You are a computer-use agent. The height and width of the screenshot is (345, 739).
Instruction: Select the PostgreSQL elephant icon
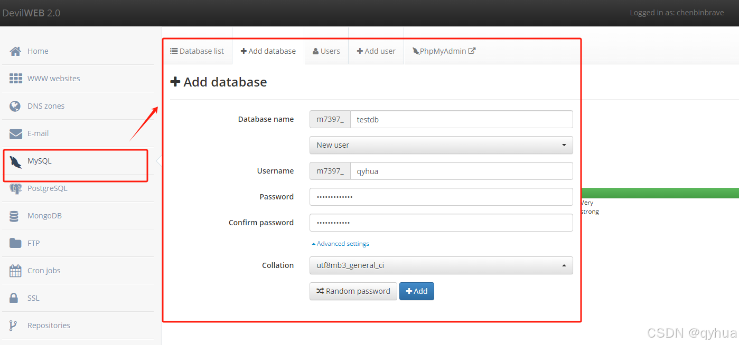tap(15, 188)
